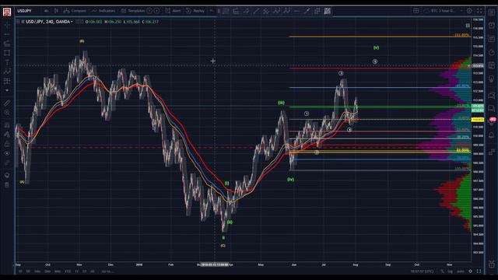
Task: Select the geometric shapes tool
Action: [7, 53]
